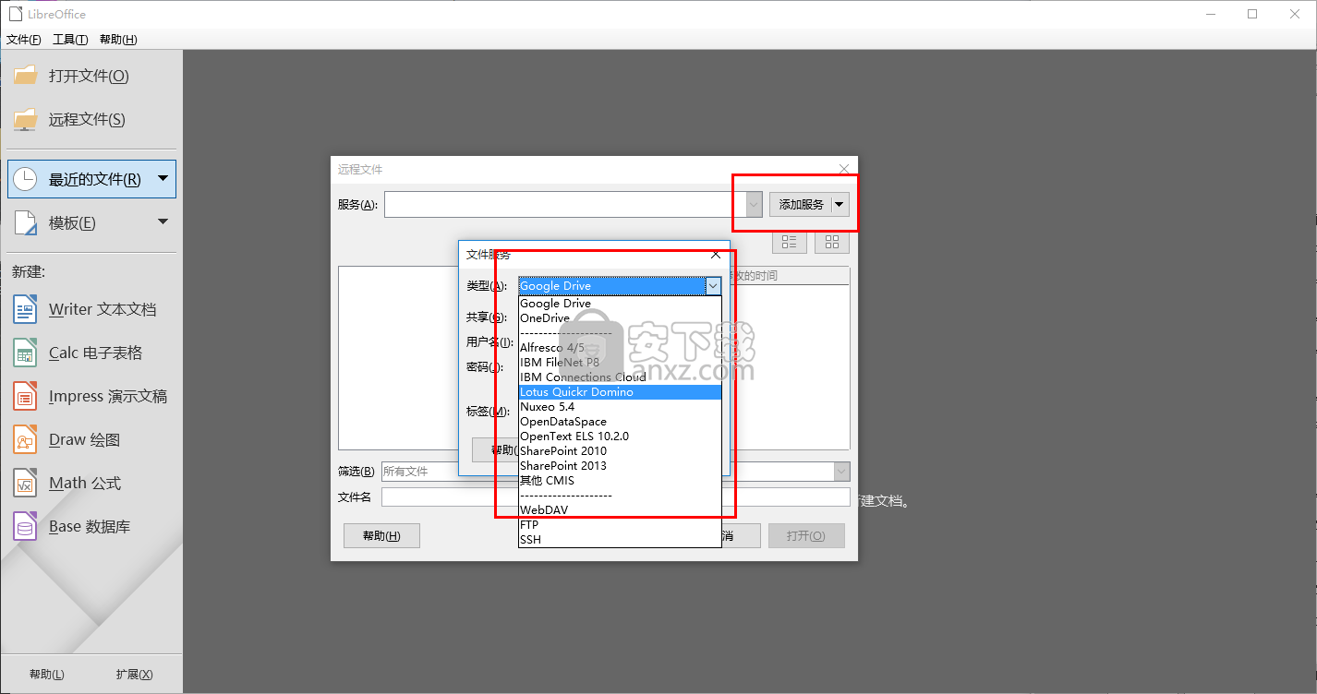Viewport: 1317px width, 694px height.
Task: Open the Help menu
Action: pyautogui.click(x=118, y=39)
